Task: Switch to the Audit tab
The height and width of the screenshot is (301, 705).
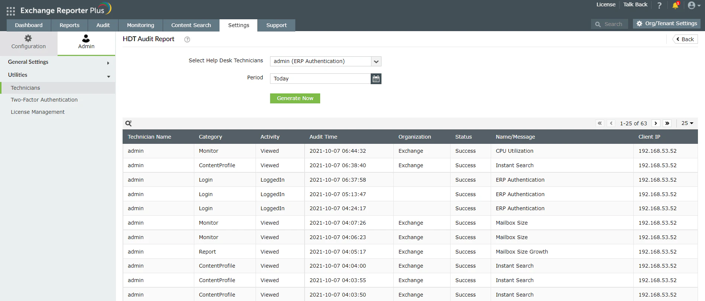Action: click(103, 25)
